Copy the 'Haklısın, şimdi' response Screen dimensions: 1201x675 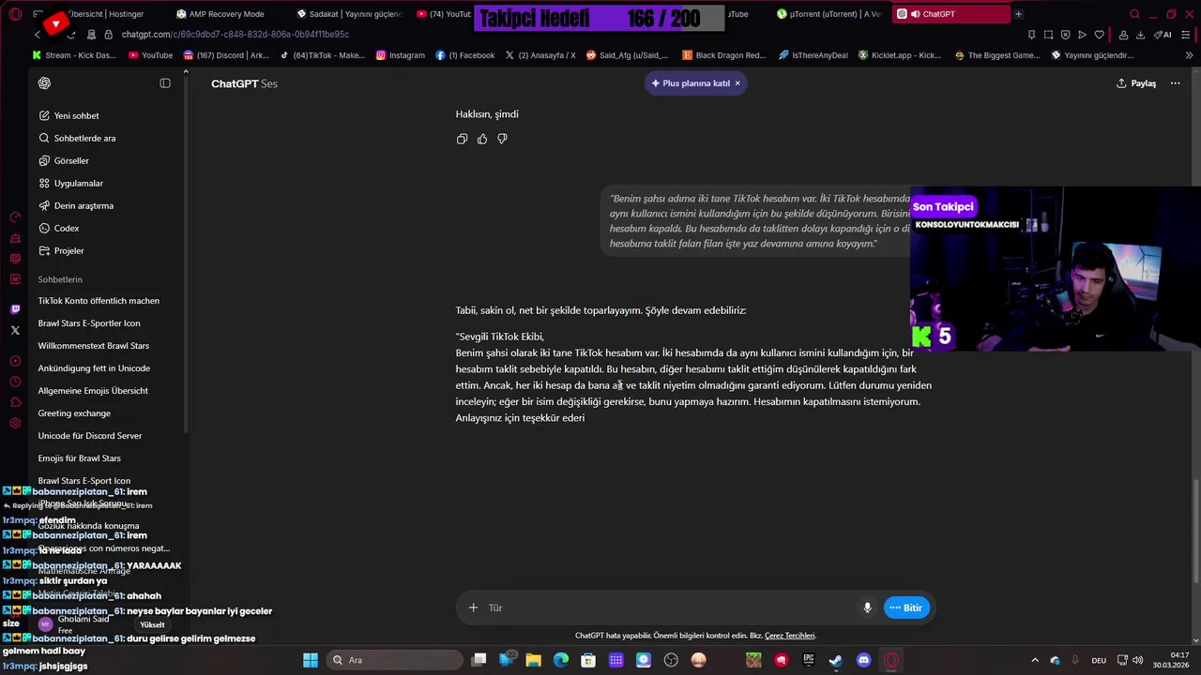click(x=462, y=139)
